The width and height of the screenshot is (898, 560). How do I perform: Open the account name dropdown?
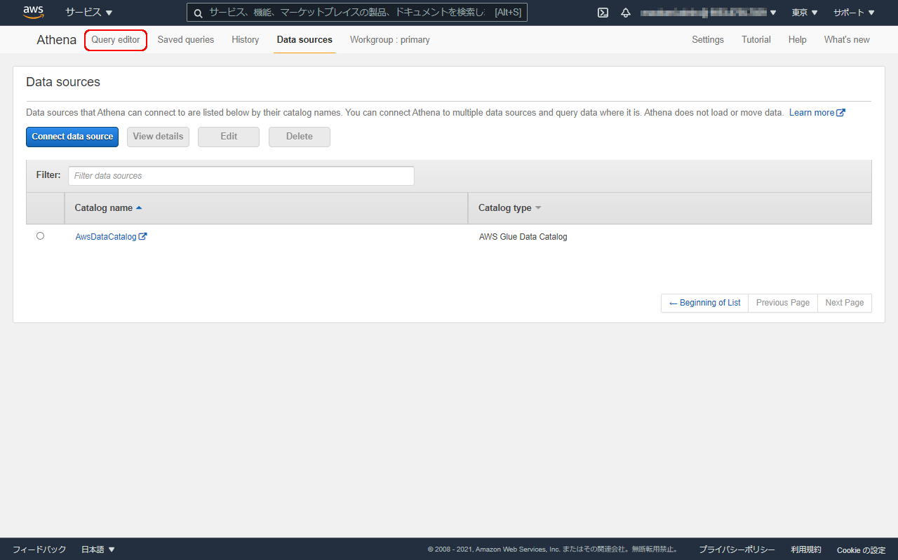709,13
